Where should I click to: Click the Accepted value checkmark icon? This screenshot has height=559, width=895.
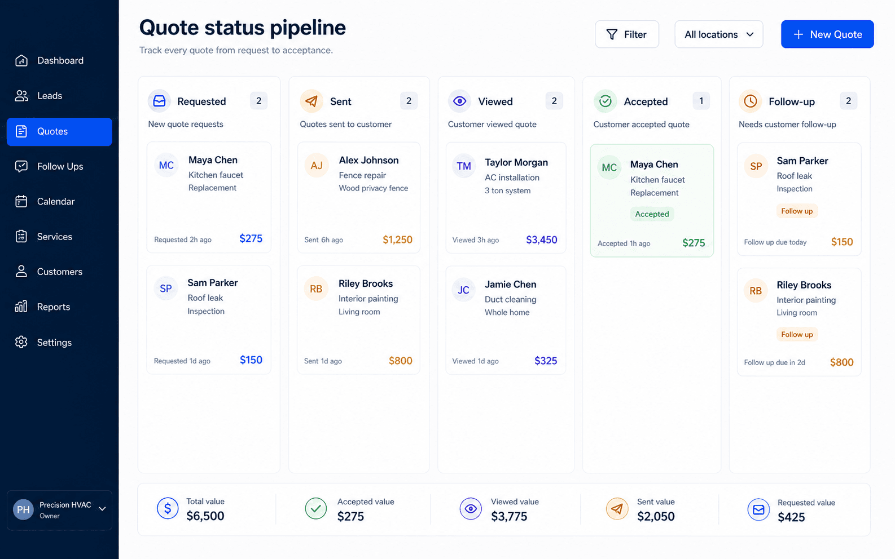pos(316,508)
